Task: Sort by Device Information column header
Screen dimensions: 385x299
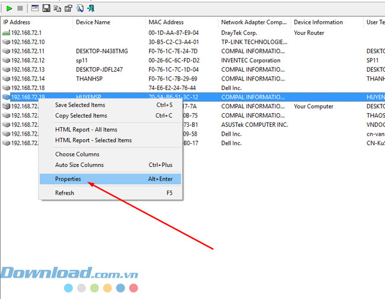Action: [x=328, y=22]
